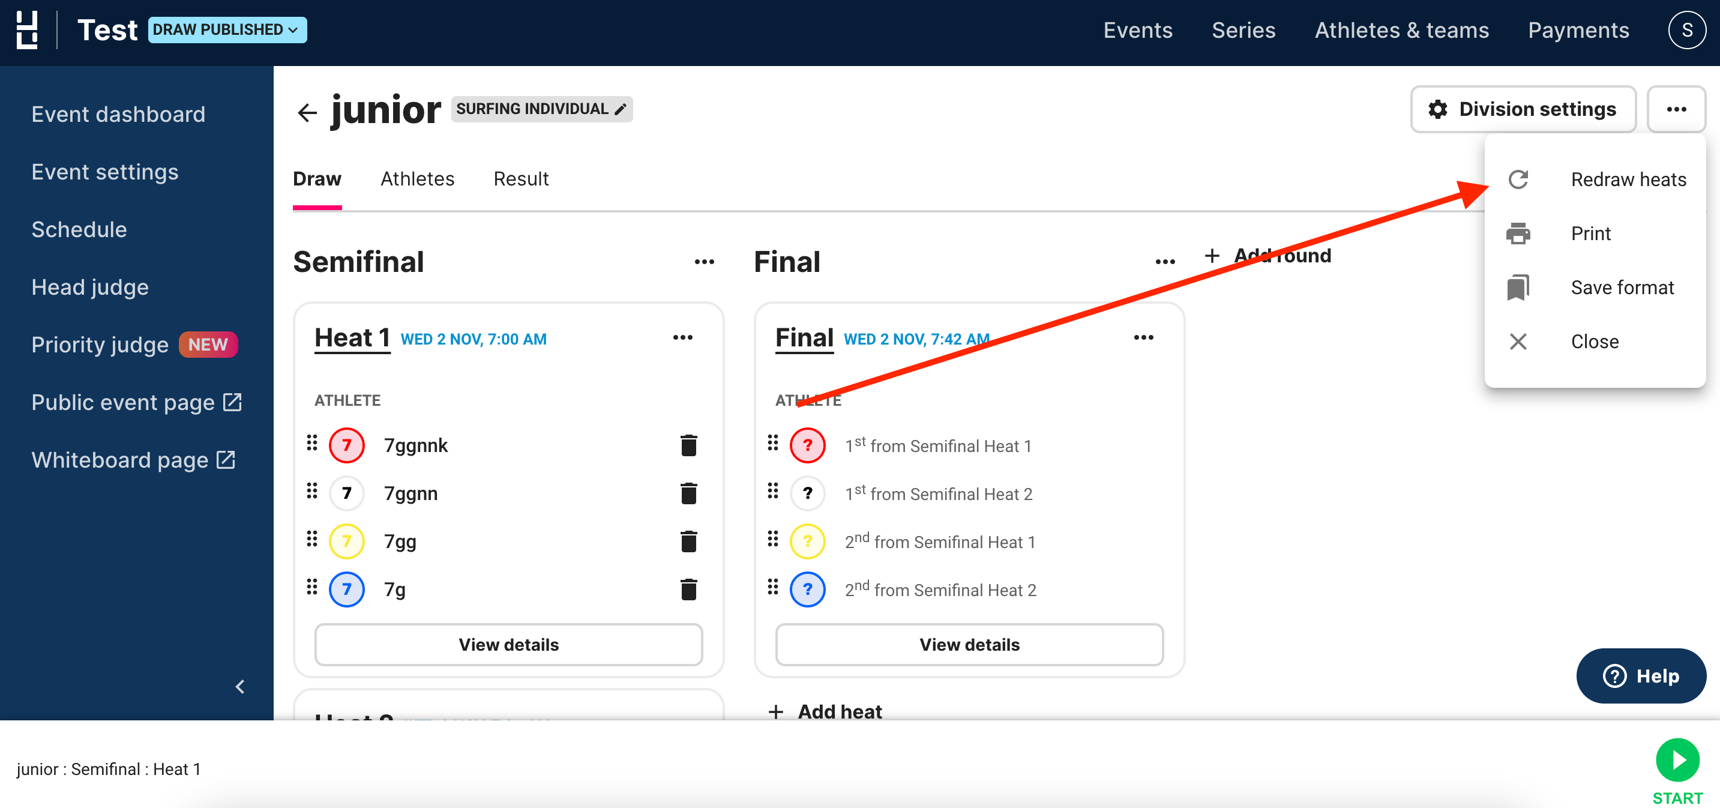Click drag handle for 2nd from Semifinal Heat 2

click(x=772, y=587)
